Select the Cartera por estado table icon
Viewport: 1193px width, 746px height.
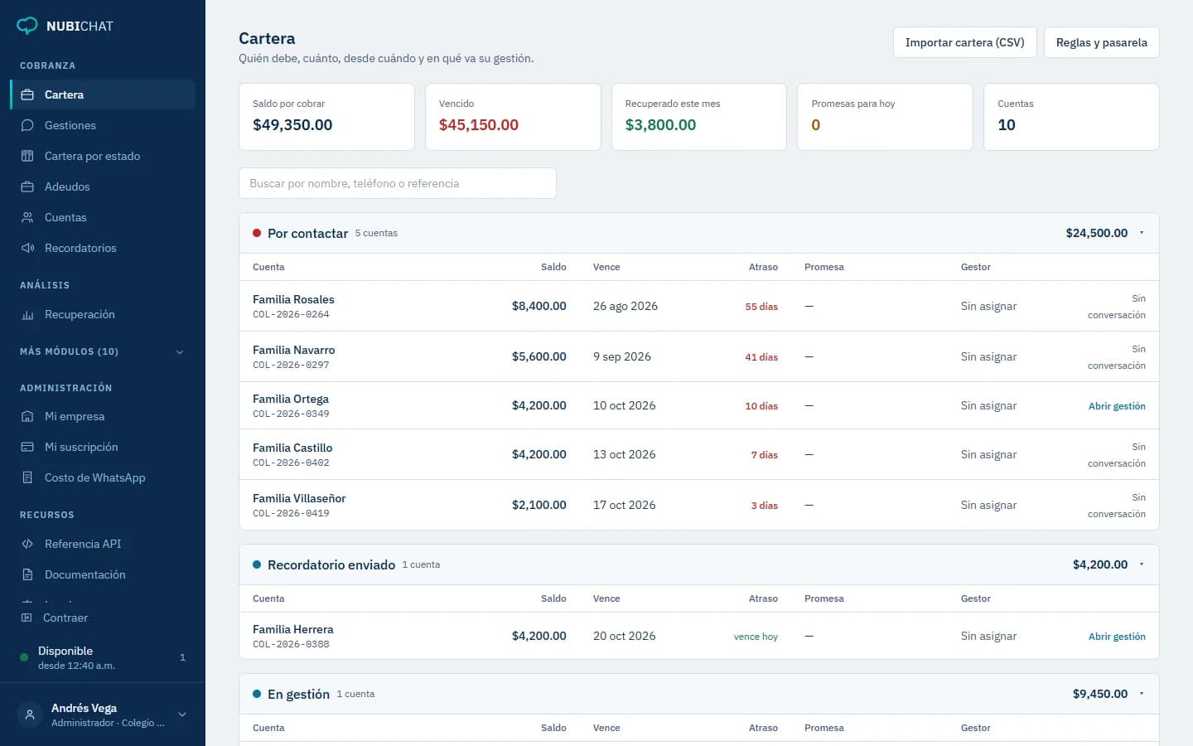click(x=27, y=156)
